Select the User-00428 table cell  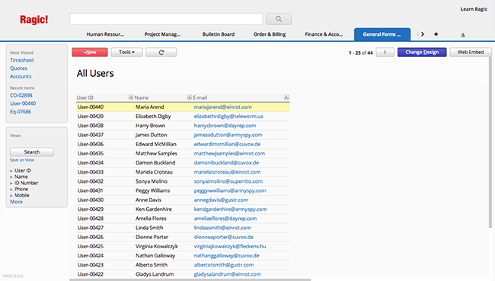[x=91, y=219]
